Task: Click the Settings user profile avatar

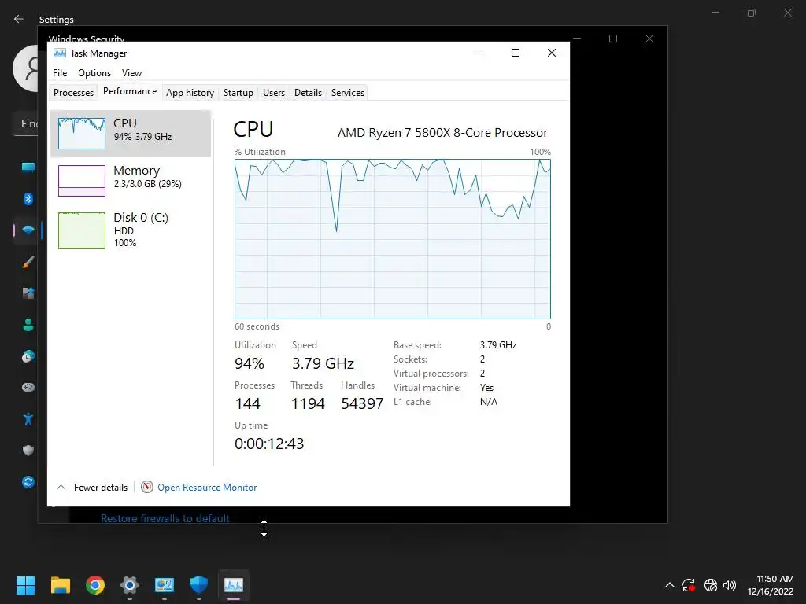Action: click(26, 68)
